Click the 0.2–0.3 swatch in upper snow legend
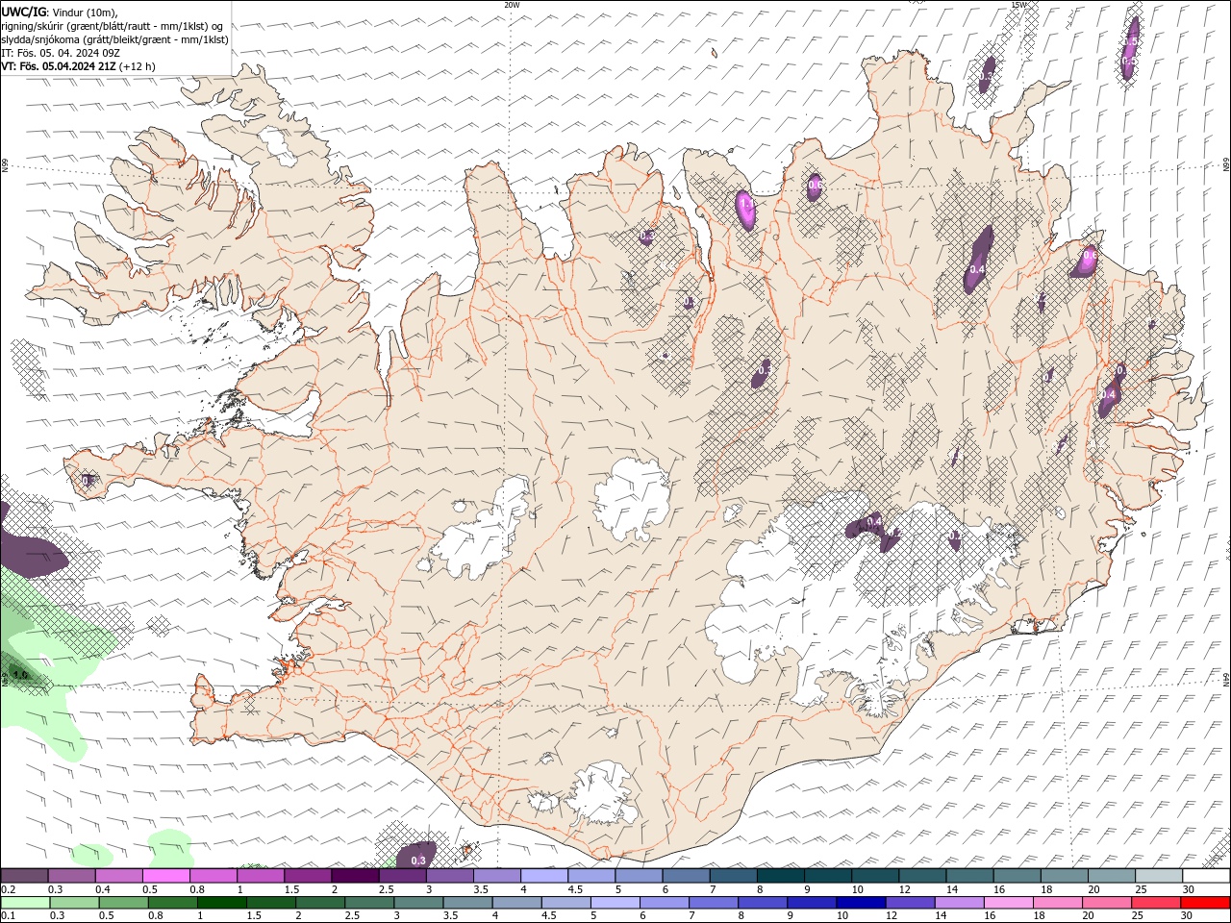Image resolution: width=1231 pixels, height=923 pixels. (24, 876)
